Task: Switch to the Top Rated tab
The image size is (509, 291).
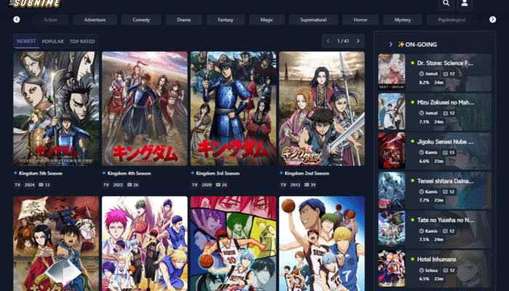Action: tap(82, 41)
